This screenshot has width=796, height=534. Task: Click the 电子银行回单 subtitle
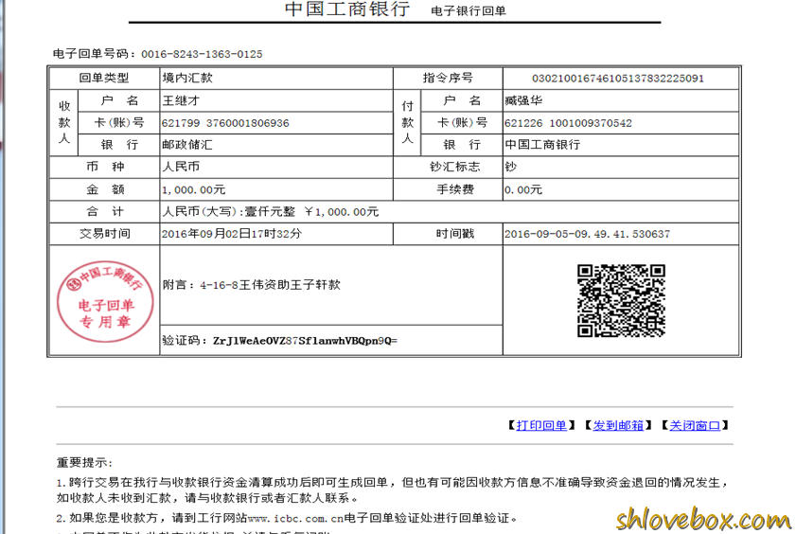(x=469, y=10)
